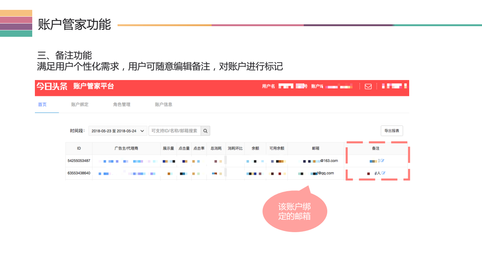The width and height of the screenshot is (482, 253).
Task: Switch to the 首页 tab
Action: coord(42,104)
